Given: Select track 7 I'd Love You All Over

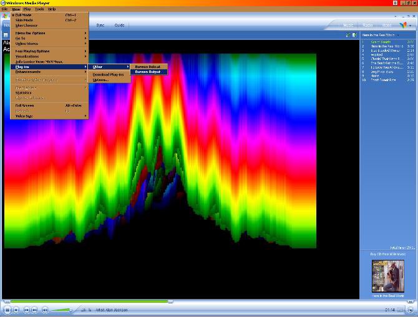Looking at the screenshot, I should click(x=387, y=67).
